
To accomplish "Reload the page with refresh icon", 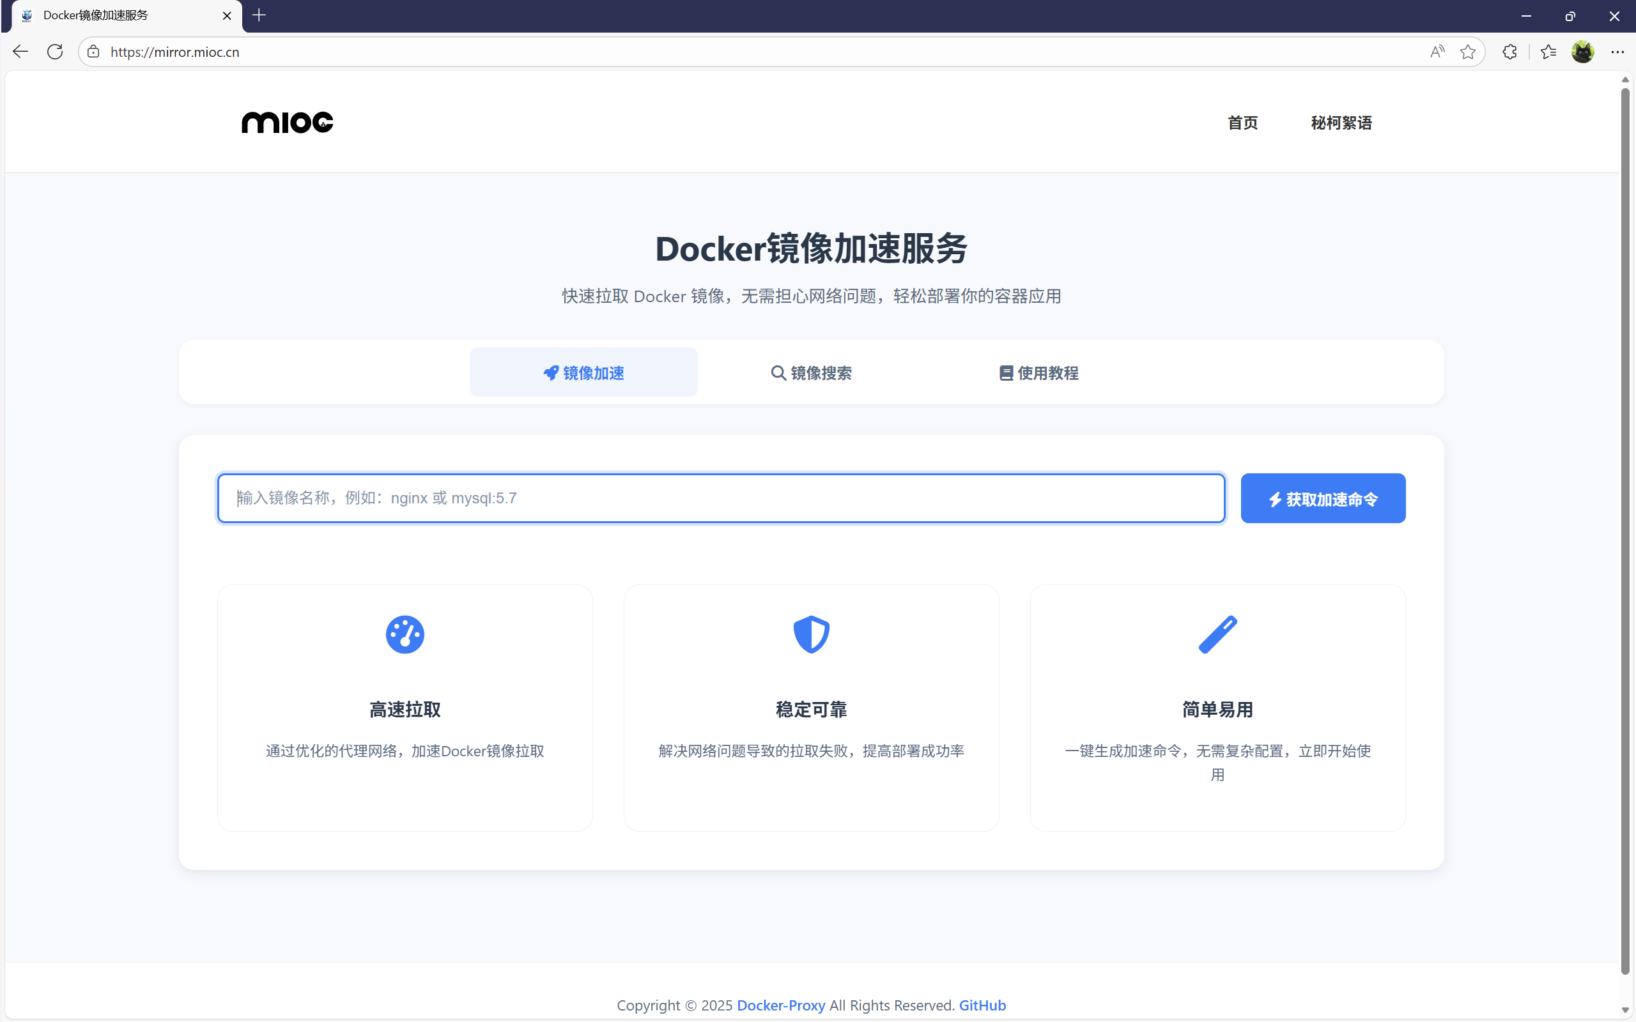I will point(56,52).
